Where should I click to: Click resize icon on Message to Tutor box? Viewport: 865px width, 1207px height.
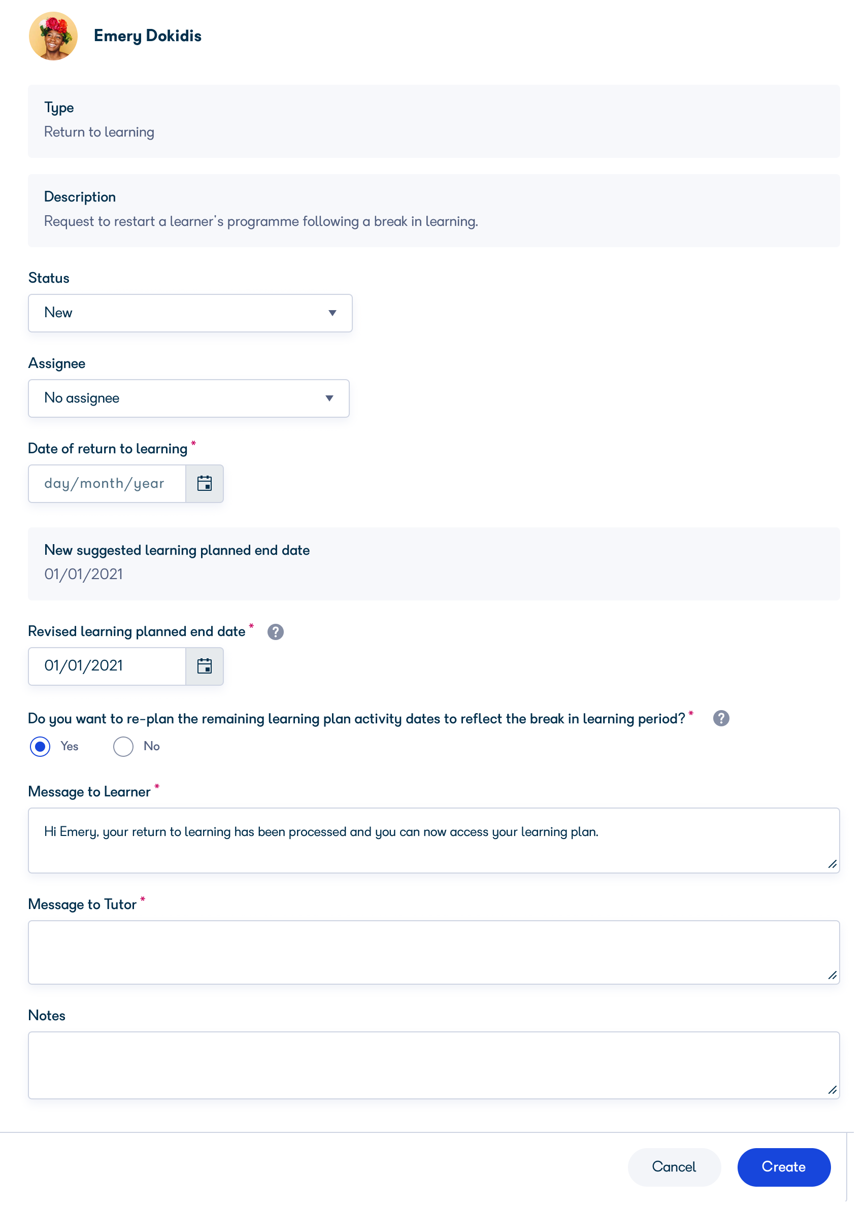click(x=832, y=977)
